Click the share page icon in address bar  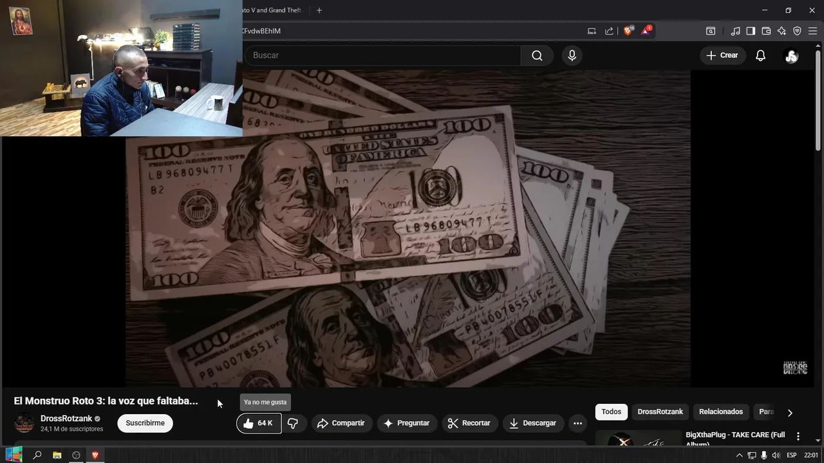[609, 31]
